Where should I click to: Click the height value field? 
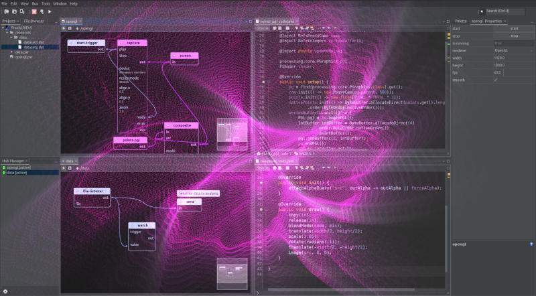pos(514,65)
